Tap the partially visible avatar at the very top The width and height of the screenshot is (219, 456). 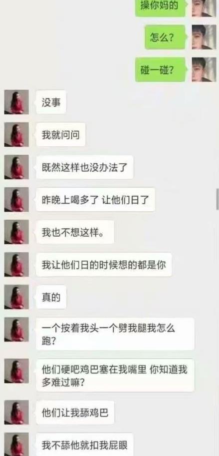click(x=204, y=8)
